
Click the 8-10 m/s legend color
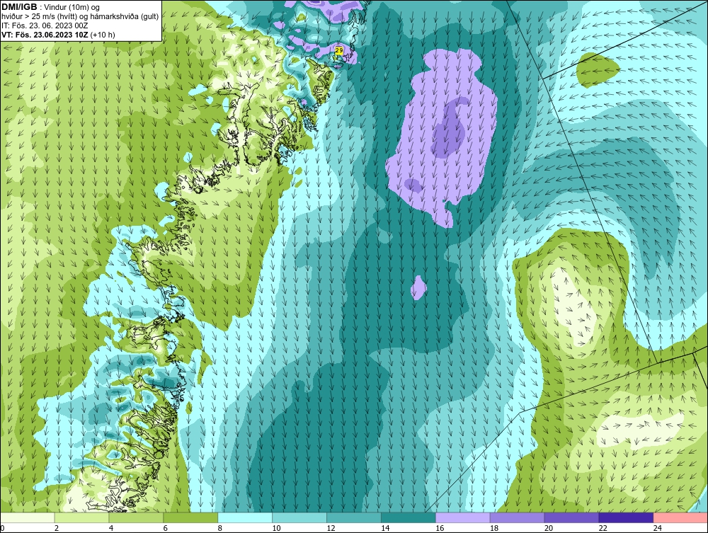[245, 517]
